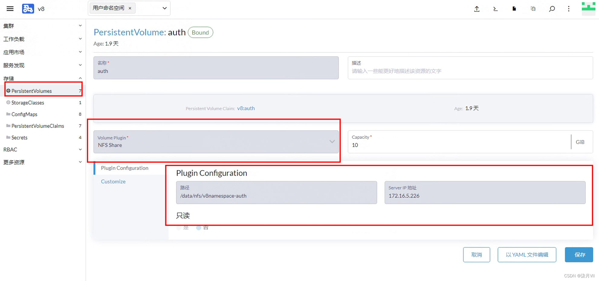Select the 是 read-only radio button
Image resolution: width=599 pixels, height=281 pixels.
179,228
